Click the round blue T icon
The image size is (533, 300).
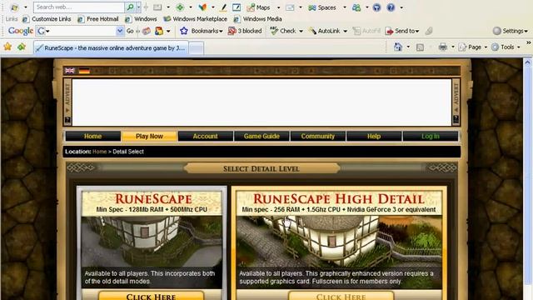(x=376, y=7)
